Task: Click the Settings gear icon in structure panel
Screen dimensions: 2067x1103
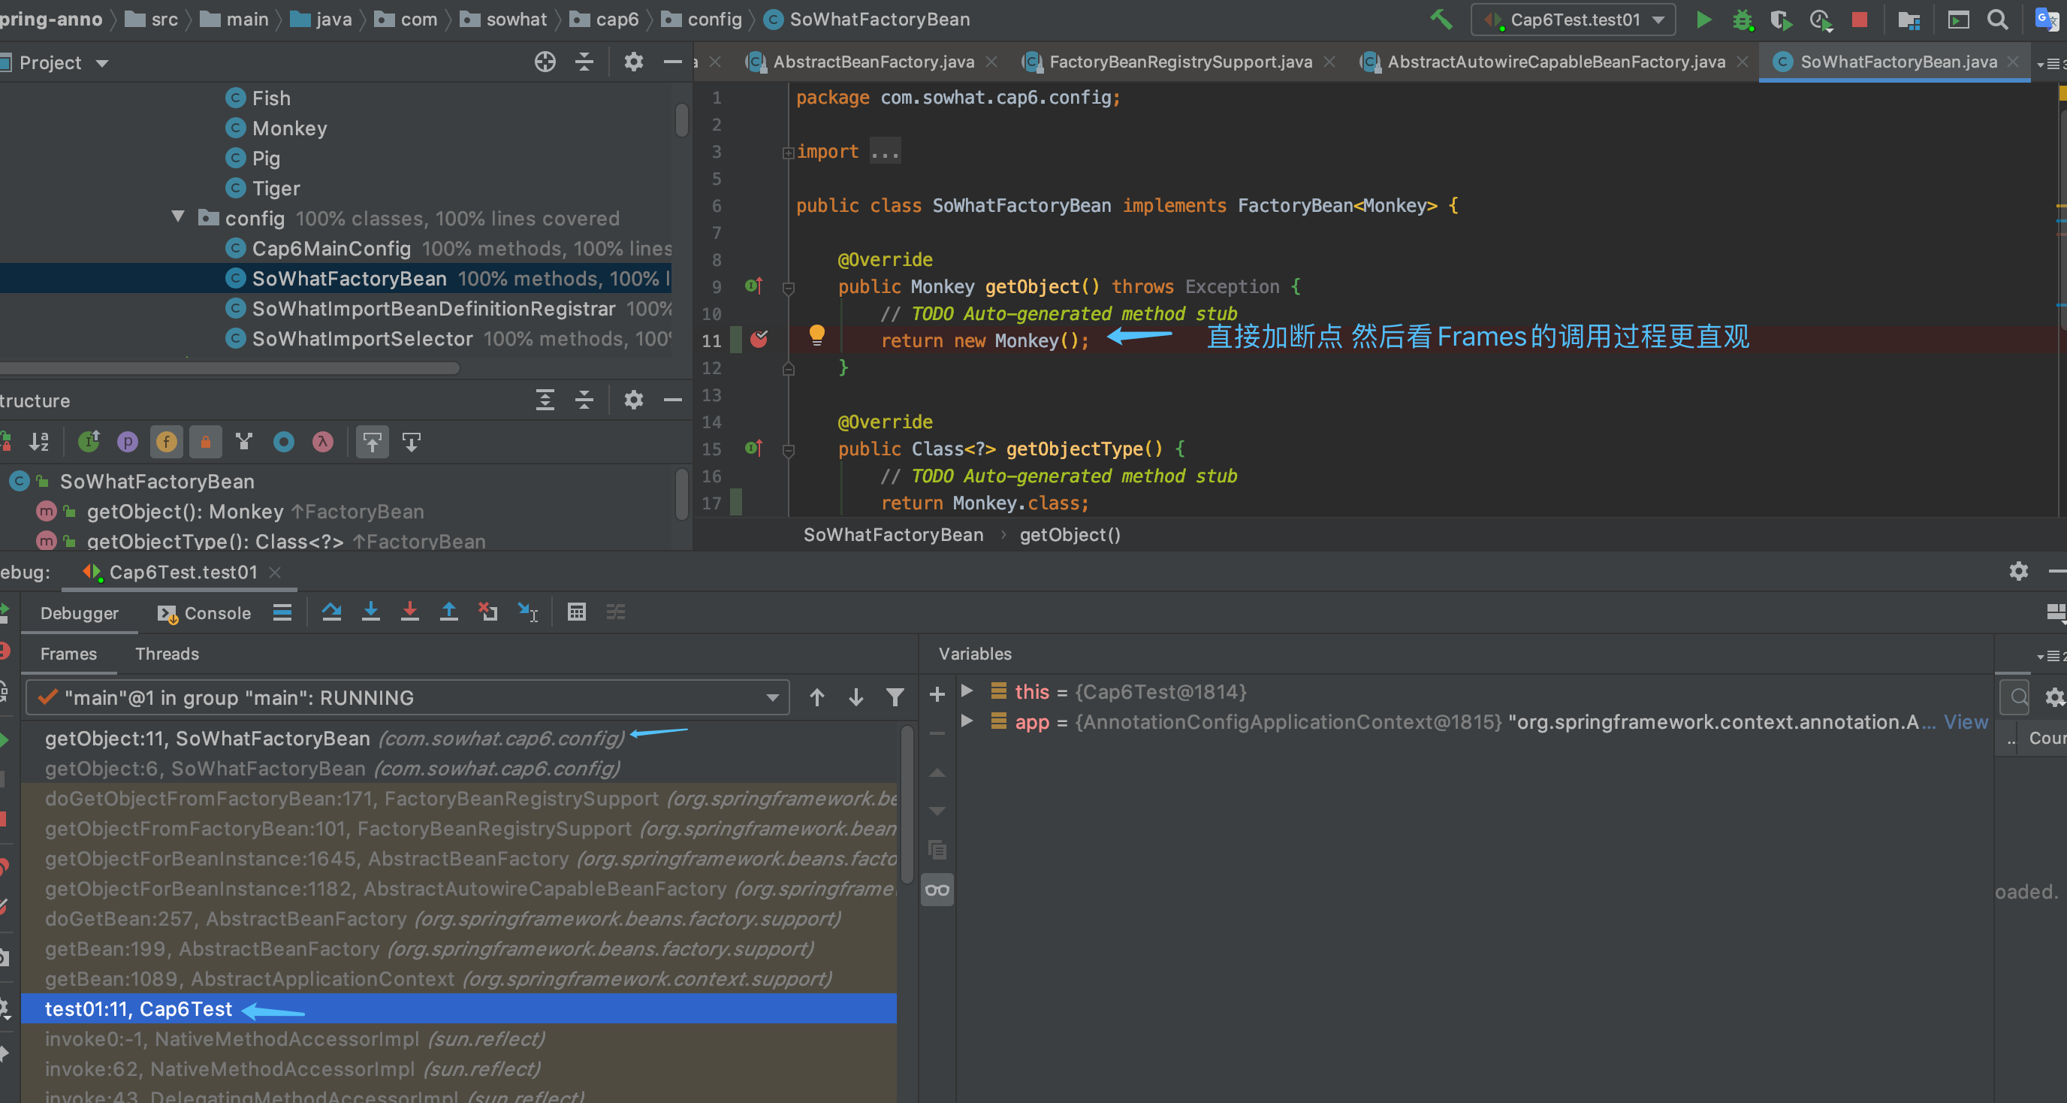Action: tap(635, 400)
